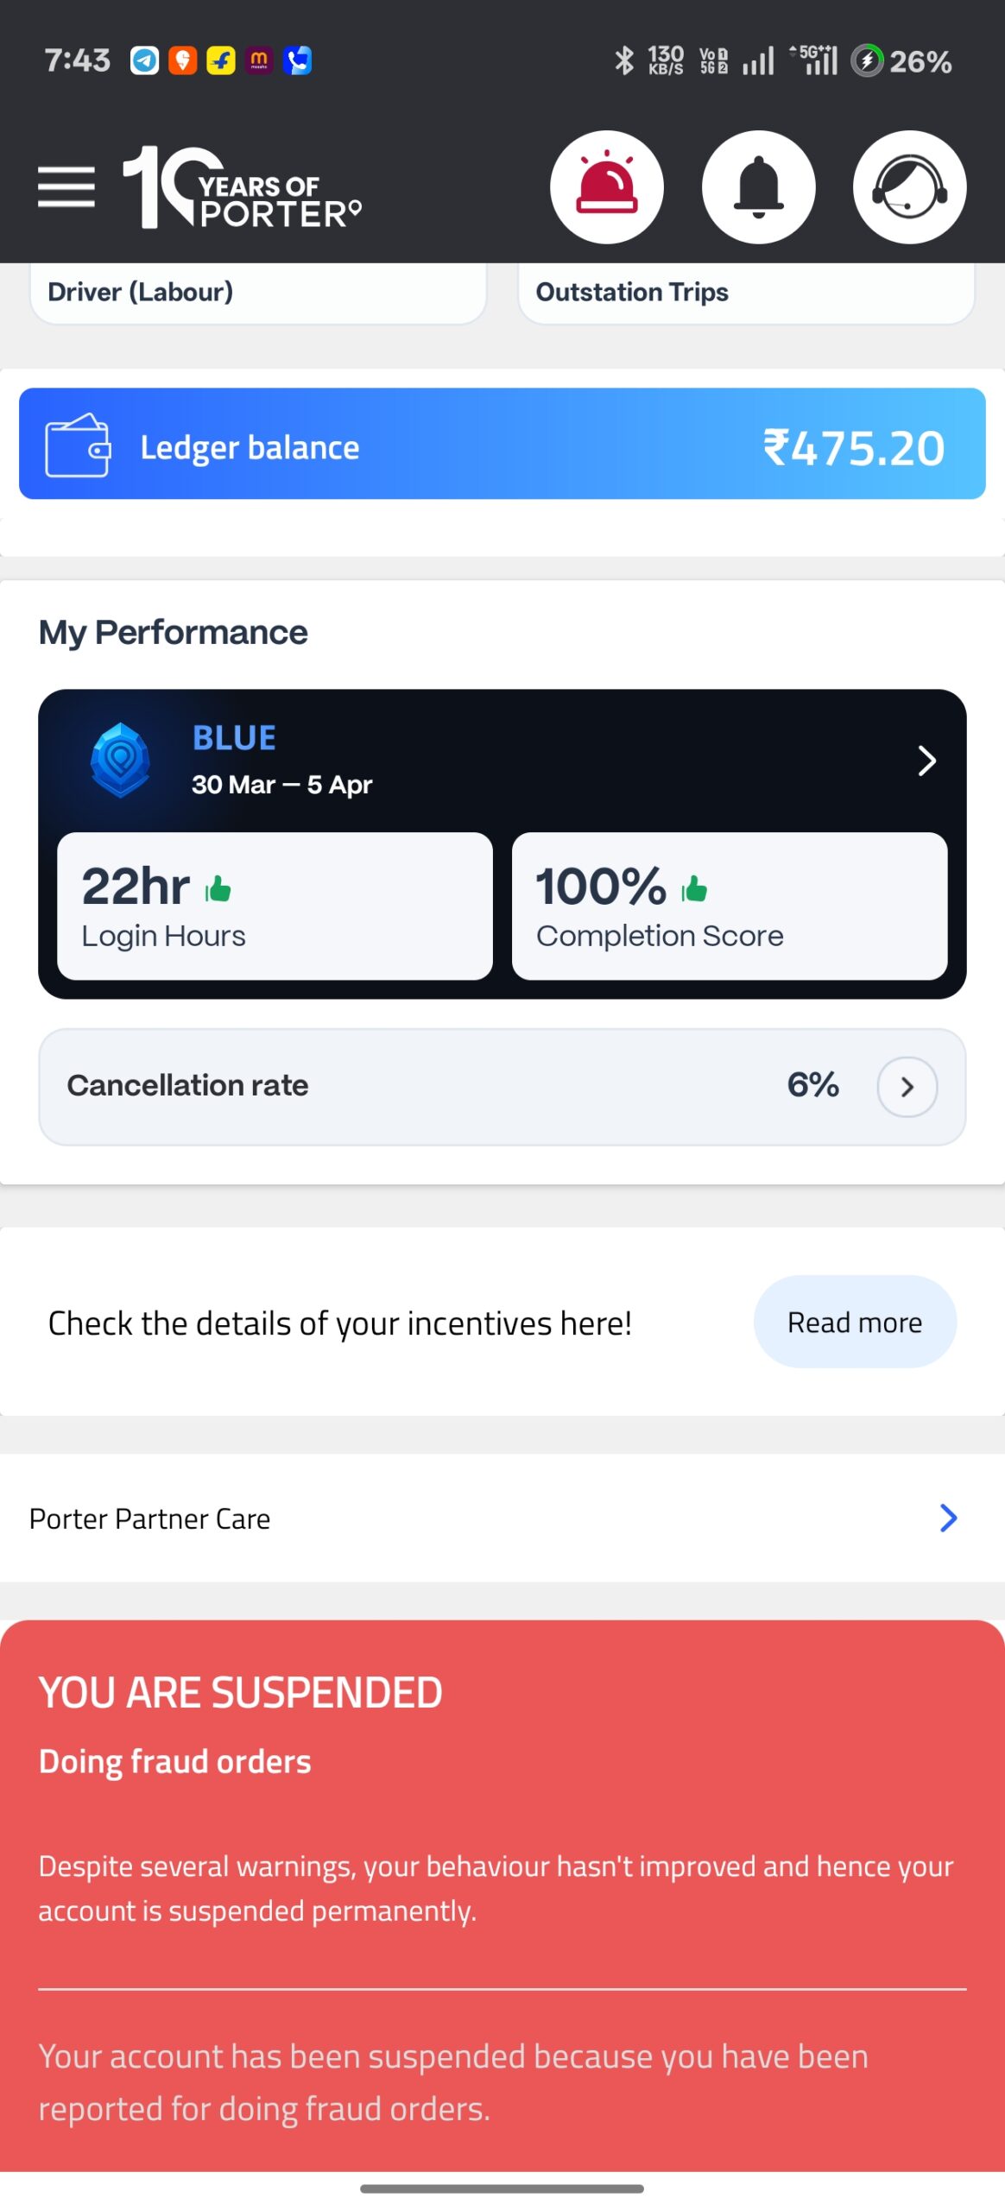This screenshot has height=2210, width=1005.
Task: Expand Porter Partner Care chevron
Action: click(948, 1517)
